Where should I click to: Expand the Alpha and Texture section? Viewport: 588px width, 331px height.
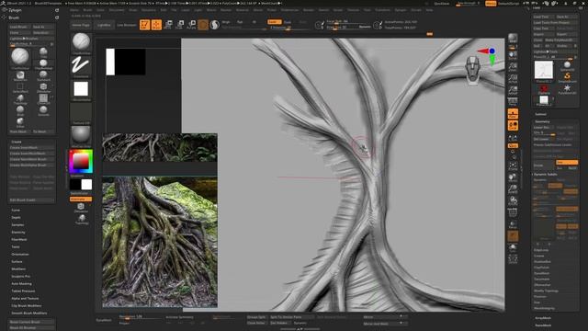coord(25,298)
